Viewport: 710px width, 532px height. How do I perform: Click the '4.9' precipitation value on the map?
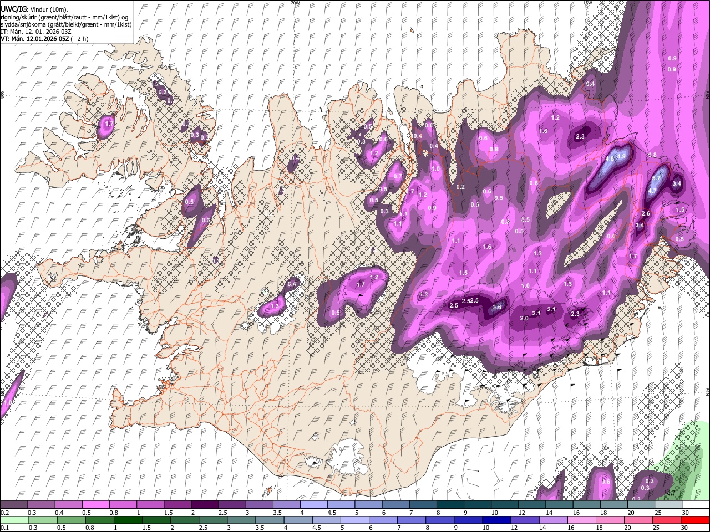(621, 157)
